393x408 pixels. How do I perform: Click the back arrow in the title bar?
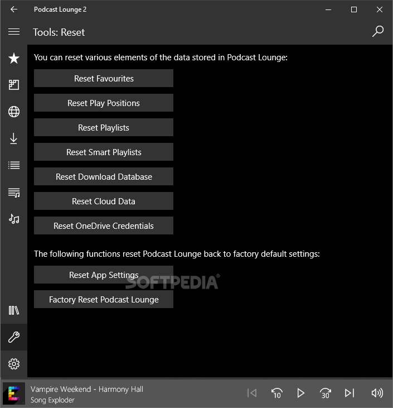(14, 9)
